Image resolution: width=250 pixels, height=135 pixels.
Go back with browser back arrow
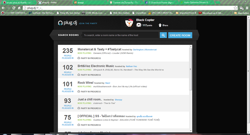(x=3, y=8)
